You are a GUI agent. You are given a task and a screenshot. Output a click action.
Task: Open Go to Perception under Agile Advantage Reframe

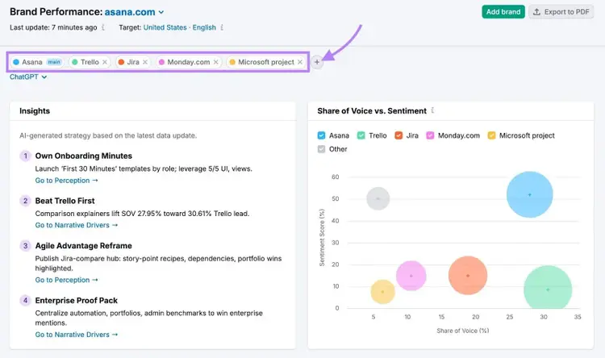pyautogui.click(x=66, y=280)
